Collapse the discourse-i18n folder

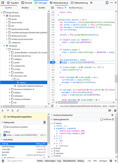[x=9, y=76]
